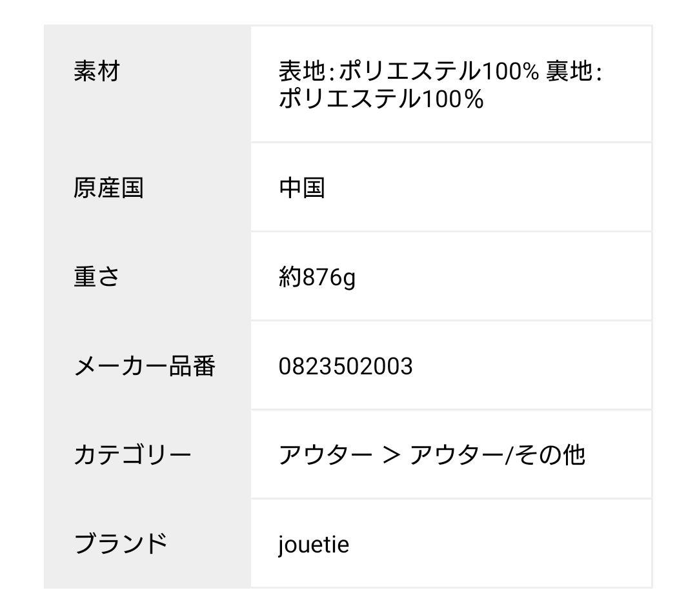The width and height of the screenshot is (697, 608).
Task: Click the カテゴリー label cell
Action: click(147, 454)
